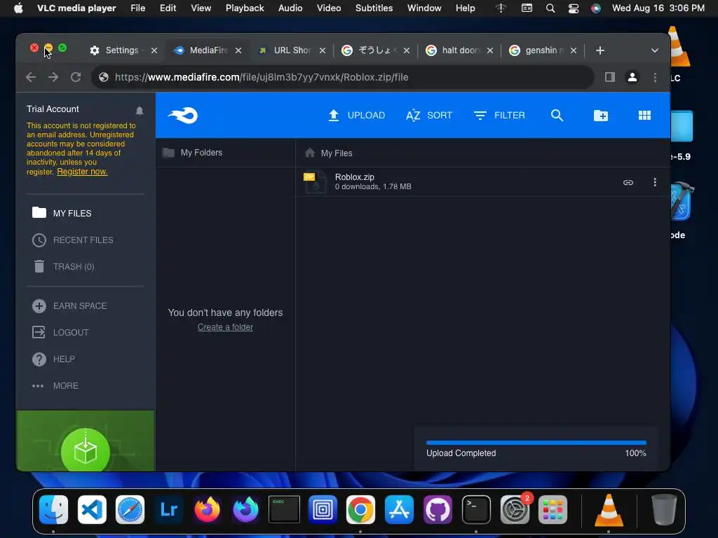Screen dimensions: 718x538
Task: Select the Roblox.zip file name
Action: tap(354, 177)
